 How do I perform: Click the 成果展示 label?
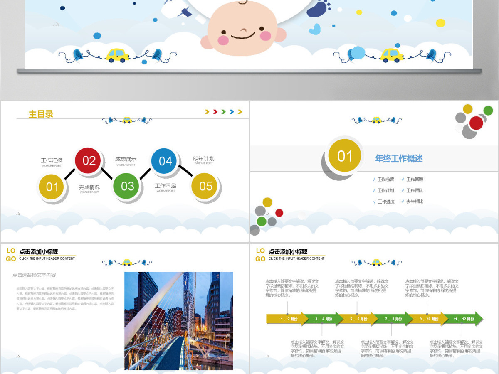pyautogui.click(x=126, y=159)
